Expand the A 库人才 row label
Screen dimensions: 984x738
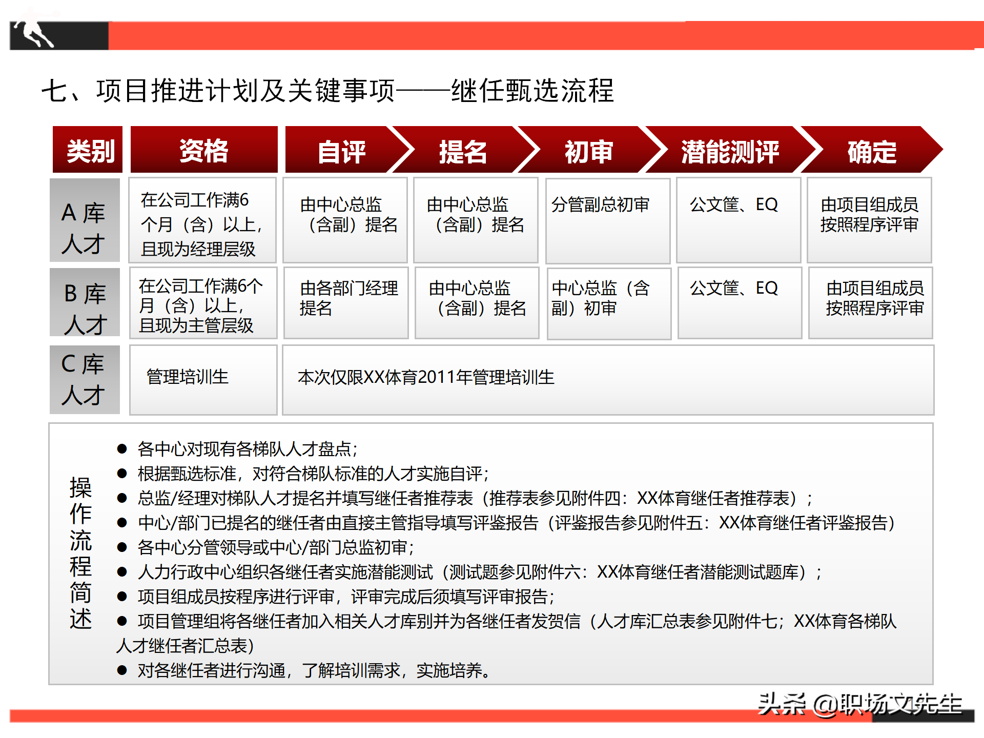(85, 220)
